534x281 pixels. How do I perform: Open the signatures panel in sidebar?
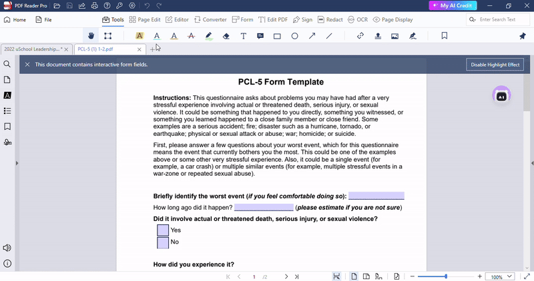click(7, 142)
